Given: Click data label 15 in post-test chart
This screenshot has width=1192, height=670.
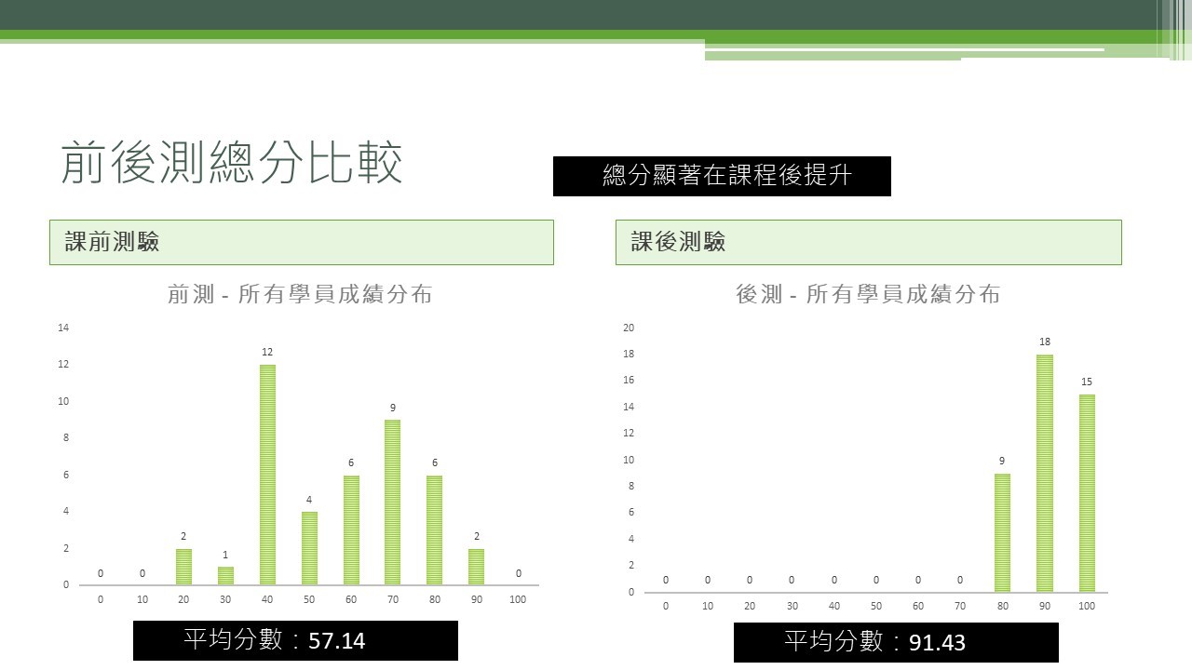Looking at the screenshot, I should pyautogui.click(x=1087, y=382).
